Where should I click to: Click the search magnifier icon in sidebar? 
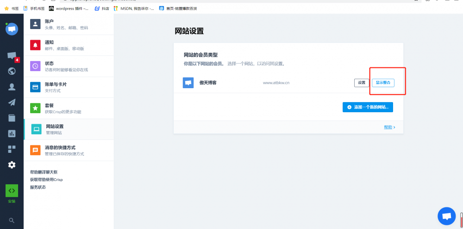12,220
